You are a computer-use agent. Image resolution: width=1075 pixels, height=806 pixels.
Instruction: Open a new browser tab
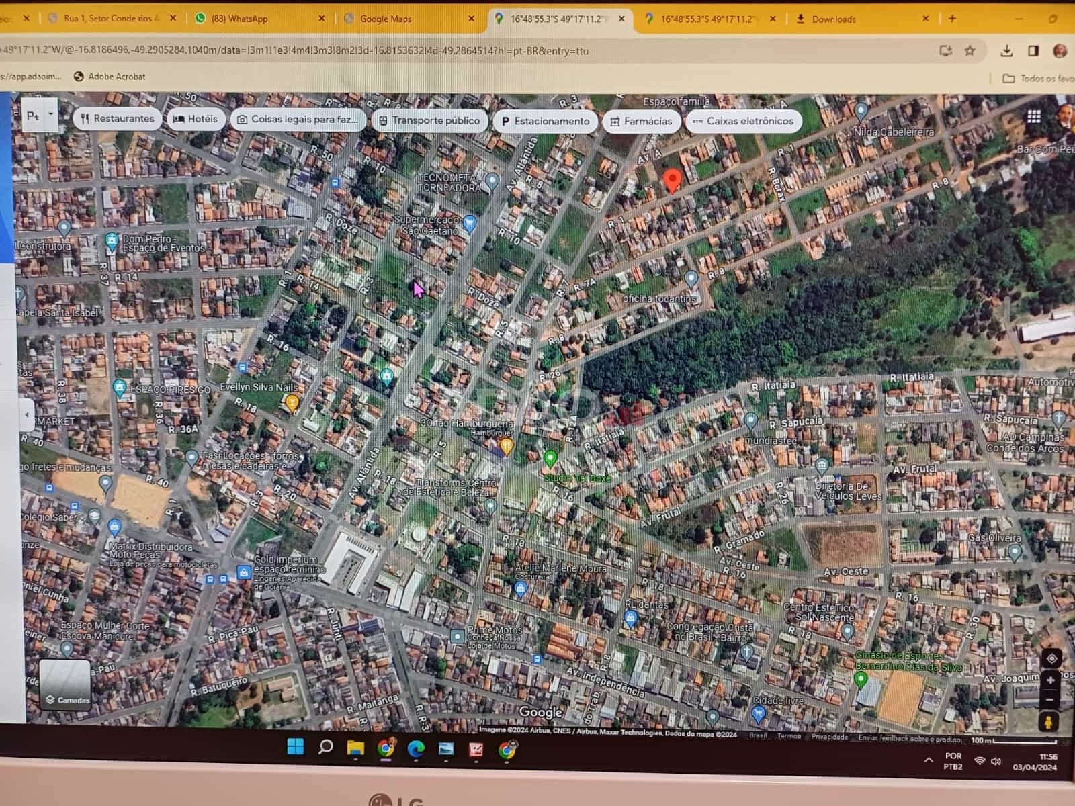point(952,19)
